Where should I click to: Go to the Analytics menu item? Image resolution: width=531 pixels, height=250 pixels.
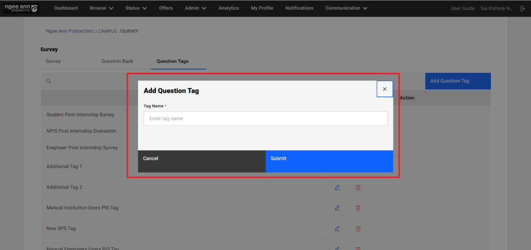click(229, 8)
